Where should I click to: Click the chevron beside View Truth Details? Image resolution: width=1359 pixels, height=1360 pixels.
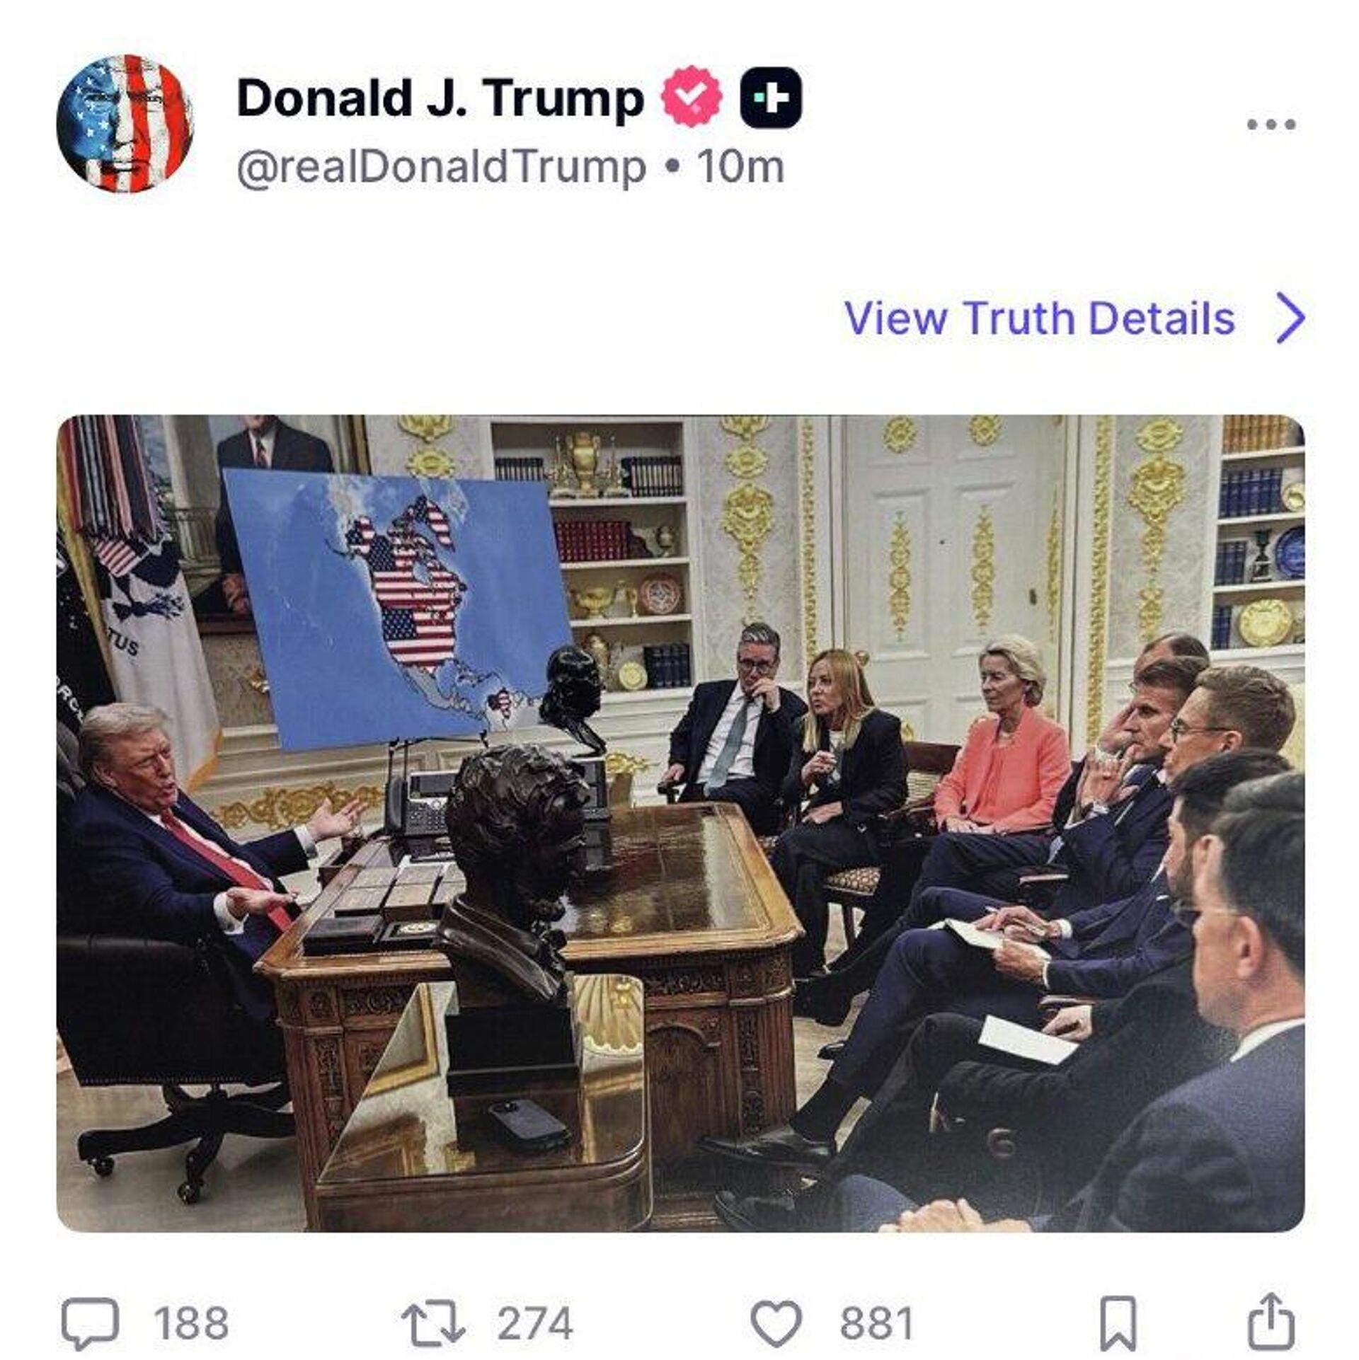click(x=1290, y=318)
